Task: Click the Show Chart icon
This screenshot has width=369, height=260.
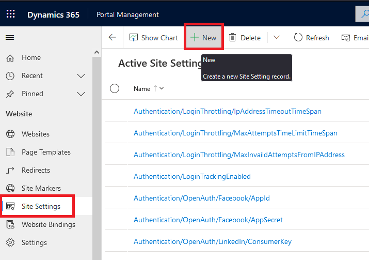Action: (x=134, y=38)
